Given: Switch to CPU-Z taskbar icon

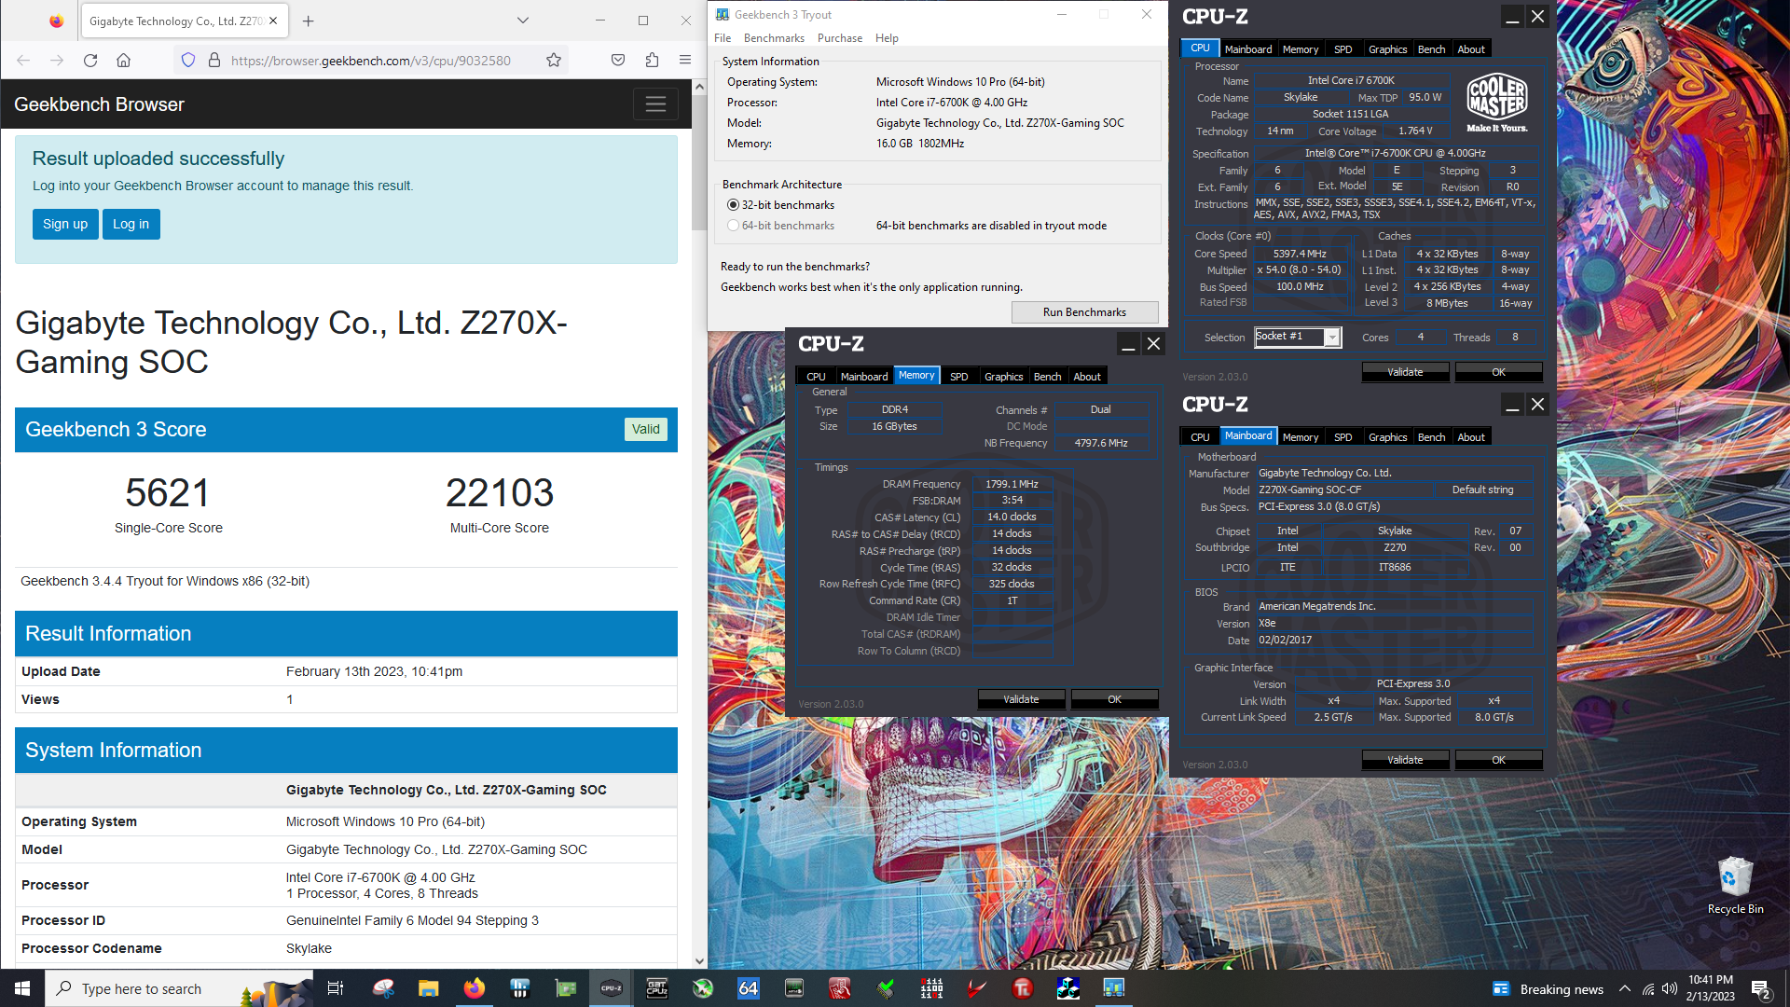Looking at the screenshot, I should pyautogui.click(x=612, y=988).
